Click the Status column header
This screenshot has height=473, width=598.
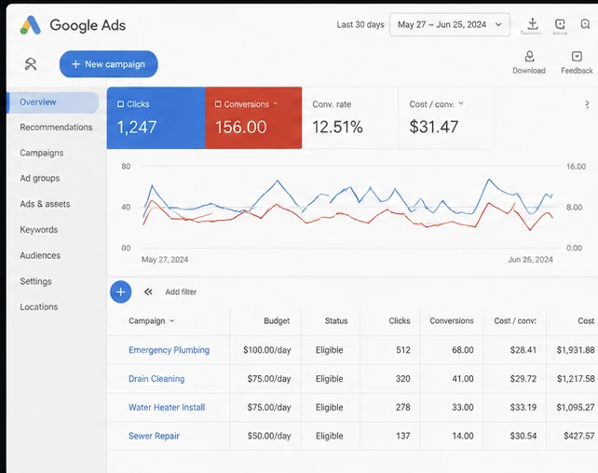tap(336, 321)
